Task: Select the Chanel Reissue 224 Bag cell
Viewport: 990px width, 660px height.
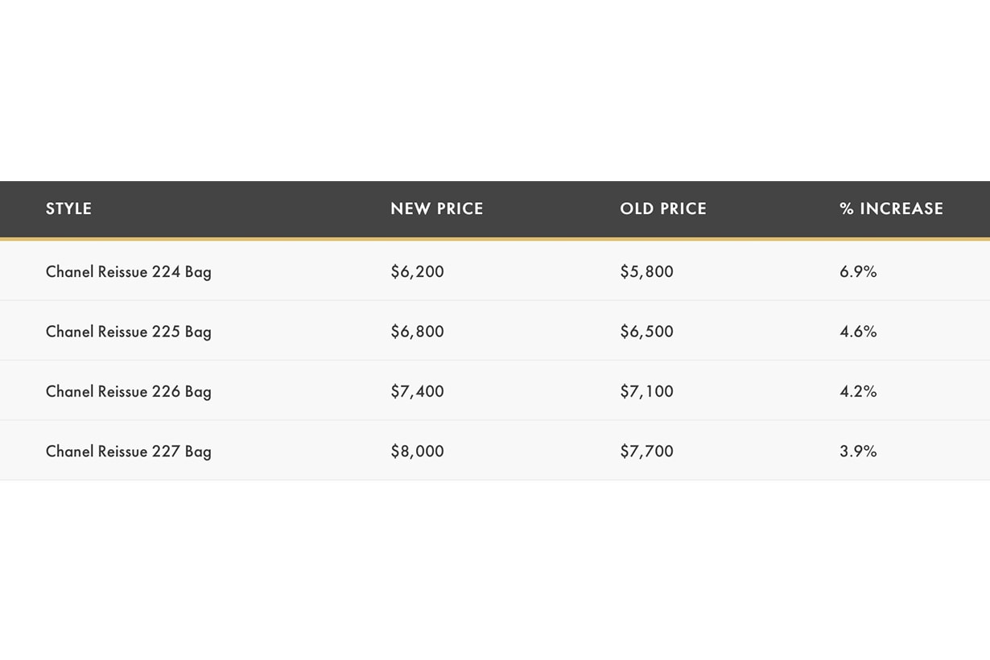Action: pyautogui.click(x=129, y=272)
